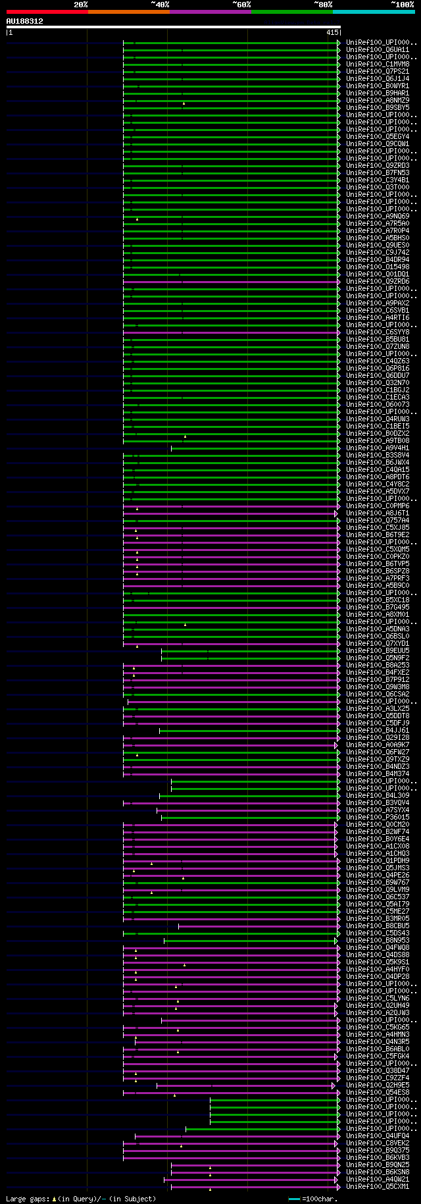Click label UniRef100_Q9W3M8
The width and height of the screenshot is (421, 1204).
tap(378, 687)
